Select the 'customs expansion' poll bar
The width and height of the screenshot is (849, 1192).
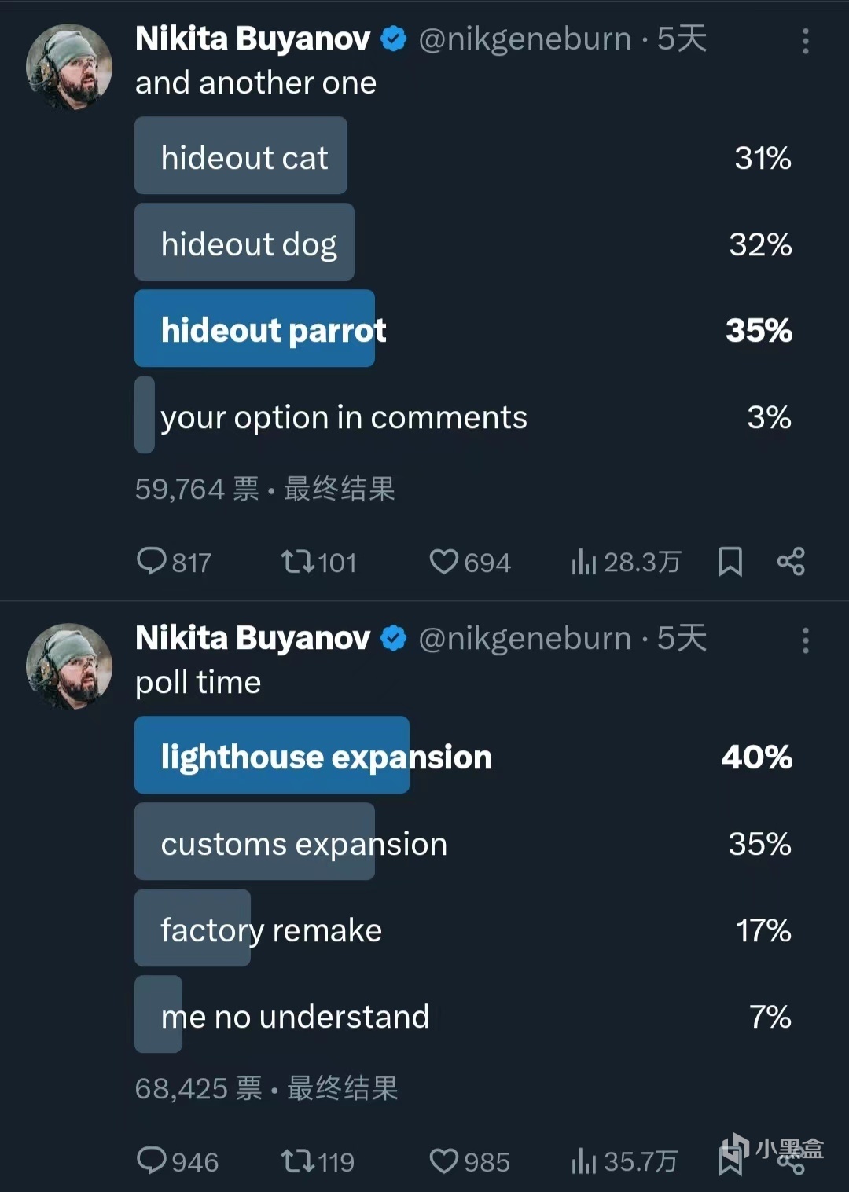[464, 842]
